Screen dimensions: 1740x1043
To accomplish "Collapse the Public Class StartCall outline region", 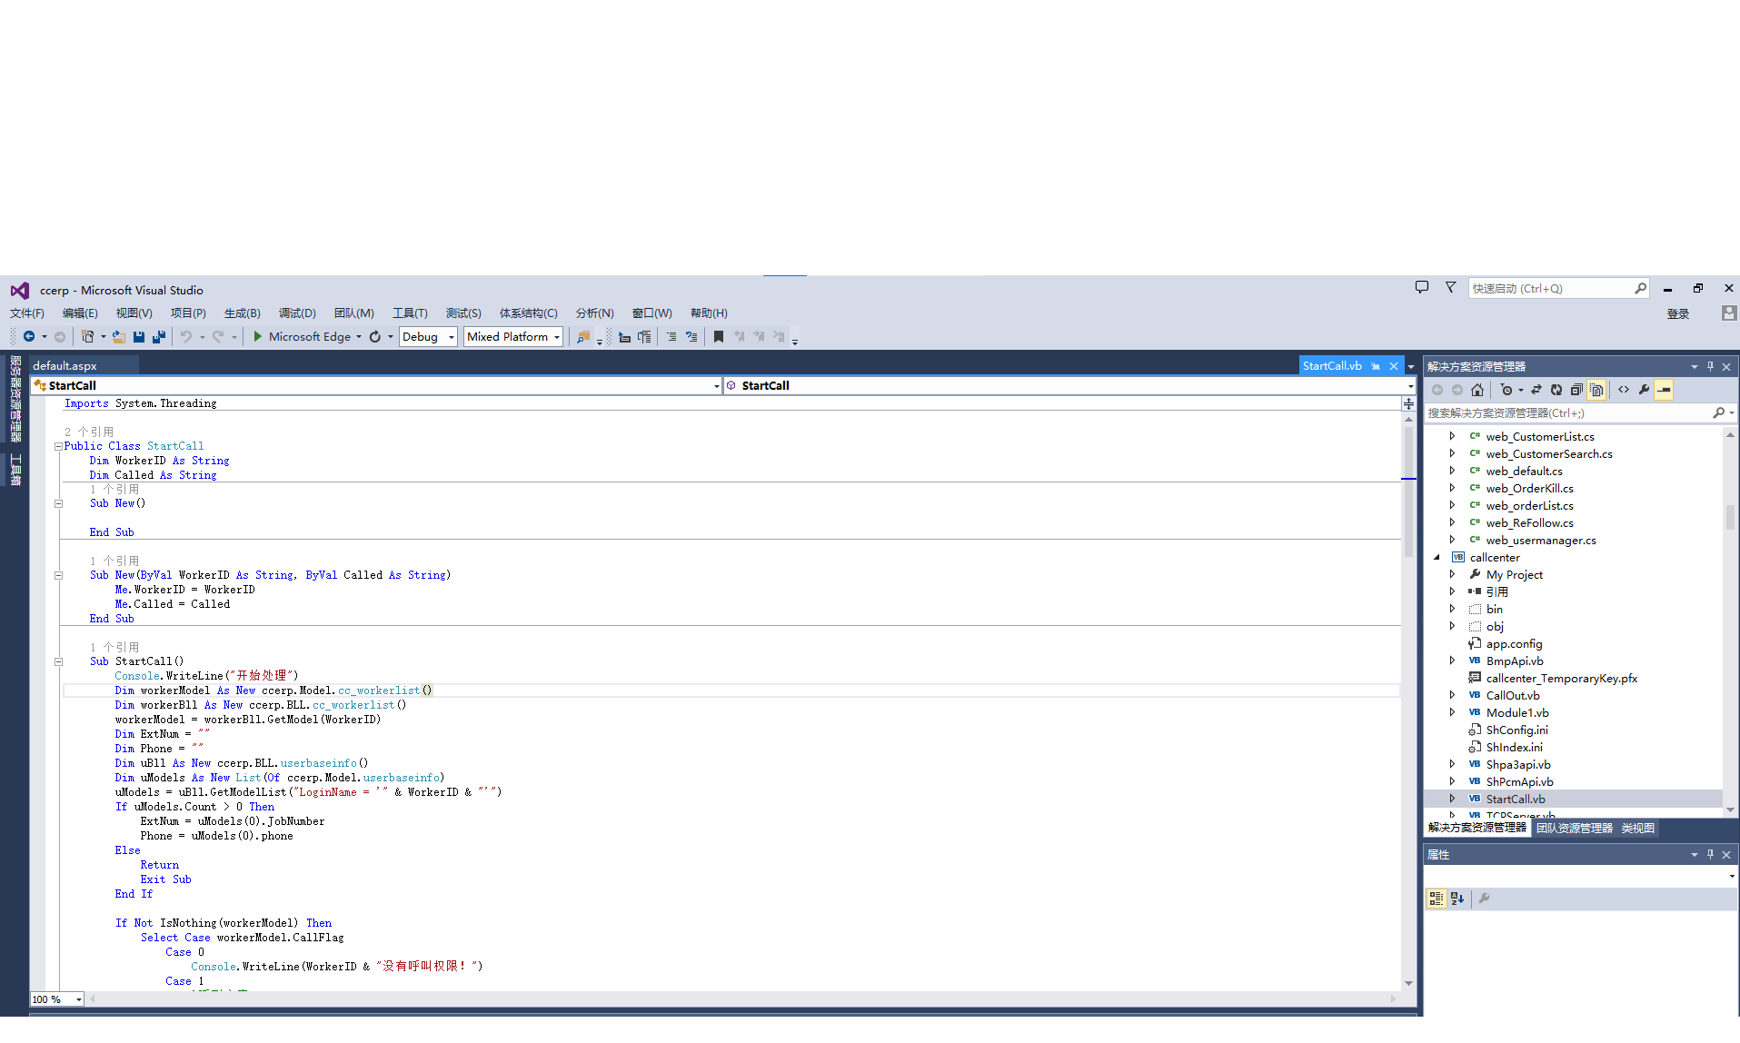I will pyautogui.click(x=58, y=446).
